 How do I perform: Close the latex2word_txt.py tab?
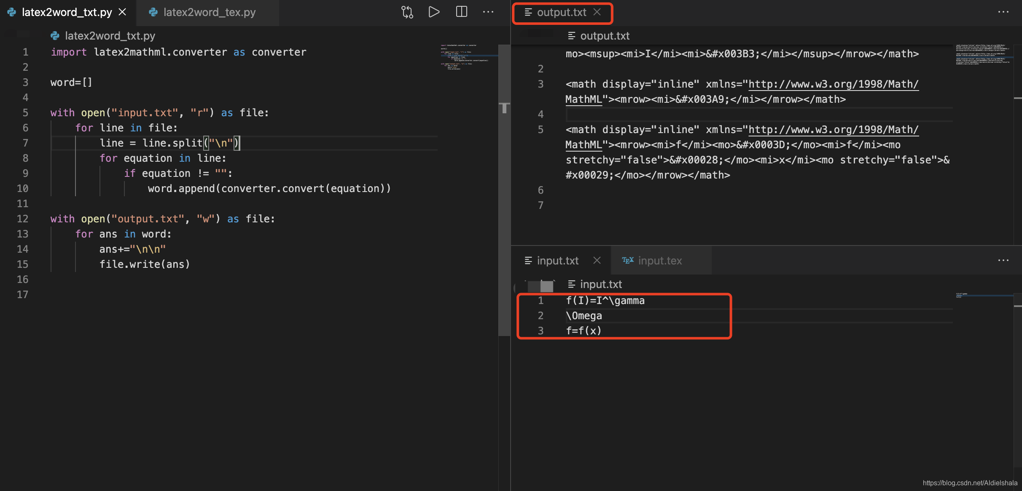122,12
